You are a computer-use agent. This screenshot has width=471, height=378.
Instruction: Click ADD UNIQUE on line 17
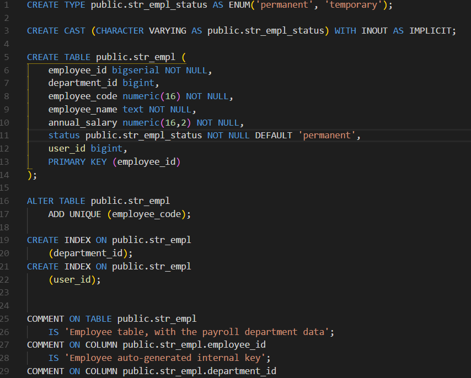74,214
